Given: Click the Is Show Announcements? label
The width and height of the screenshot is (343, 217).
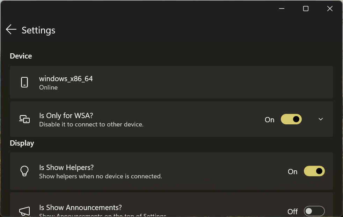Looking at the screenshot, I should click(80, 208).
